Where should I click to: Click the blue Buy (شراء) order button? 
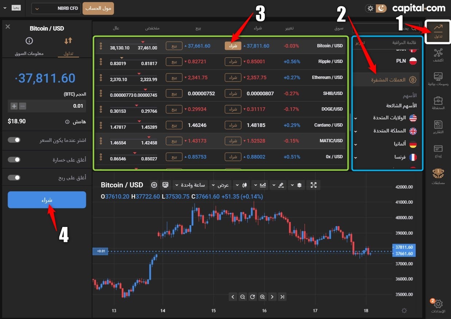coord(47,200)
